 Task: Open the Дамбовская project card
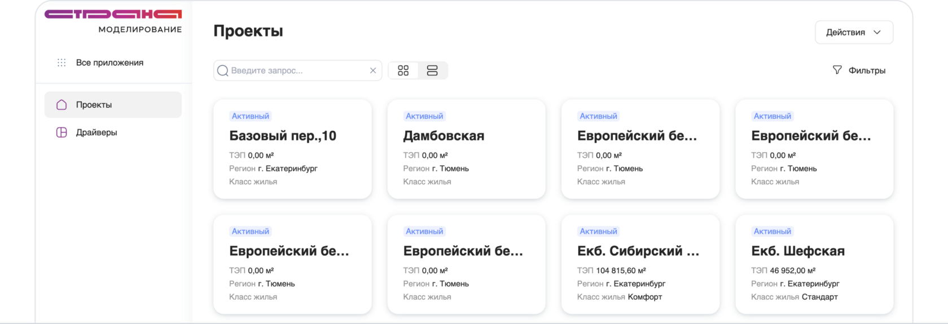(466, 149)
